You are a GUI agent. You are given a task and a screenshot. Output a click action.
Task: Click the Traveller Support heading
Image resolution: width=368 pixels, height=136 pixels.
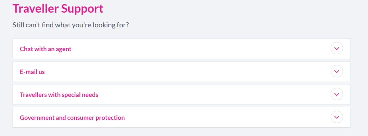(x=58, y=9)
